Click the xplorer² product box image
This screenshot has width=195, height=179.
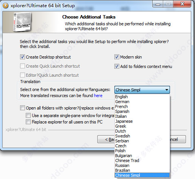click(x=22, y=22)
